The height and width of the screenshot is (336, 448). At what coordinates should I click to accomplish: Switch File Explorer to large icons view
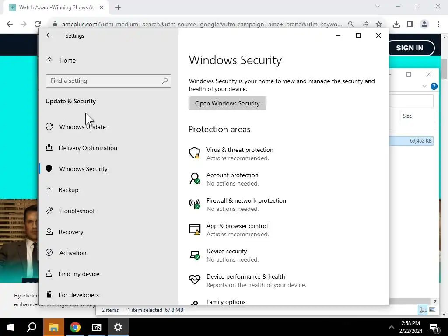pos(432,310)
